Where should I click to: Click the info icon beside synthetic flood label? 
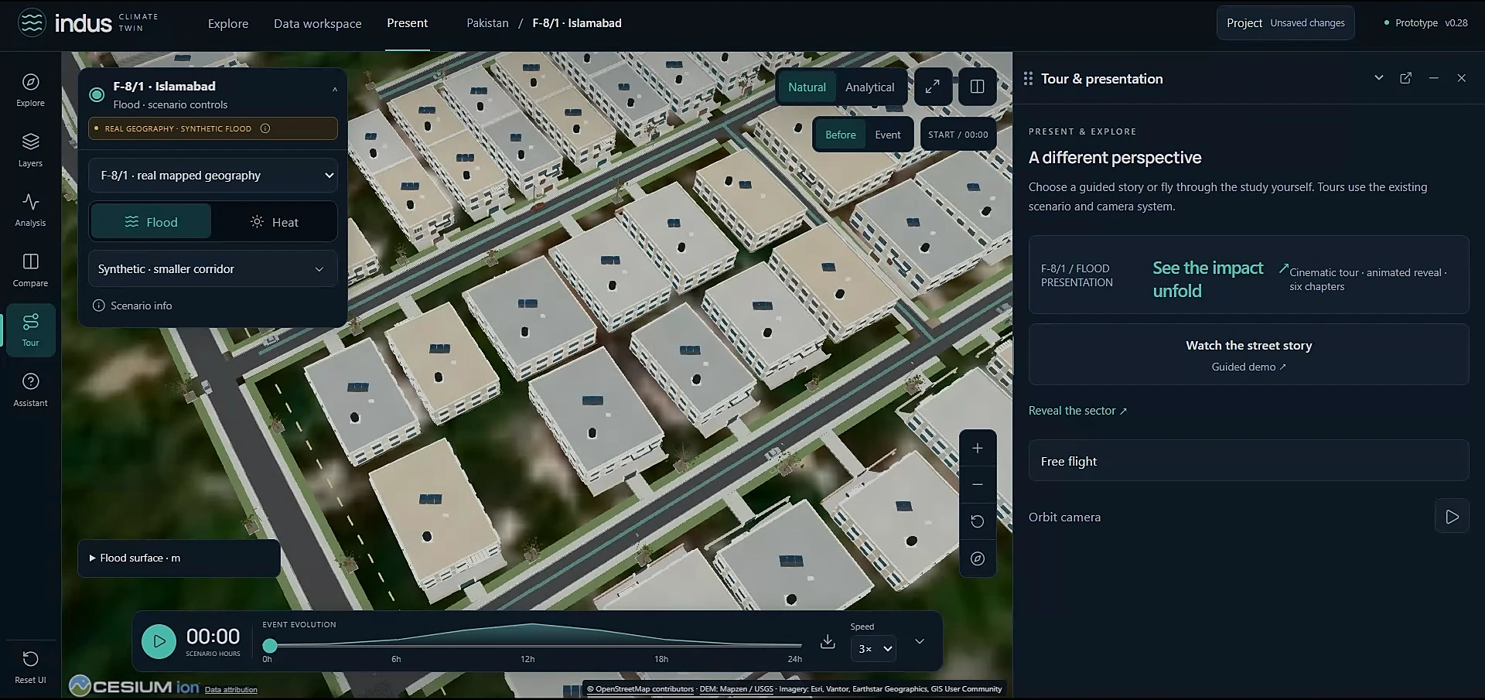coord(265,128)
